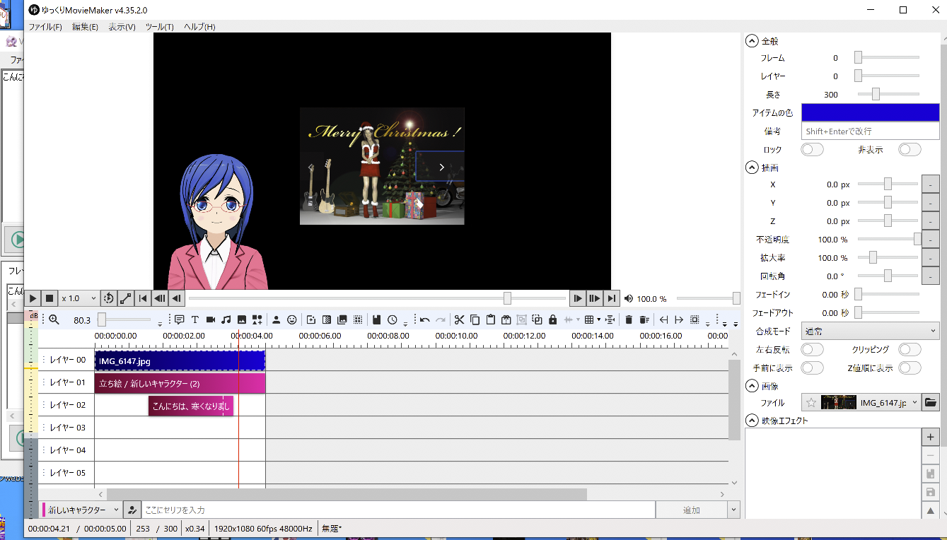Collapse the 描画 section
947x540 pixels.
pos(752,168)
